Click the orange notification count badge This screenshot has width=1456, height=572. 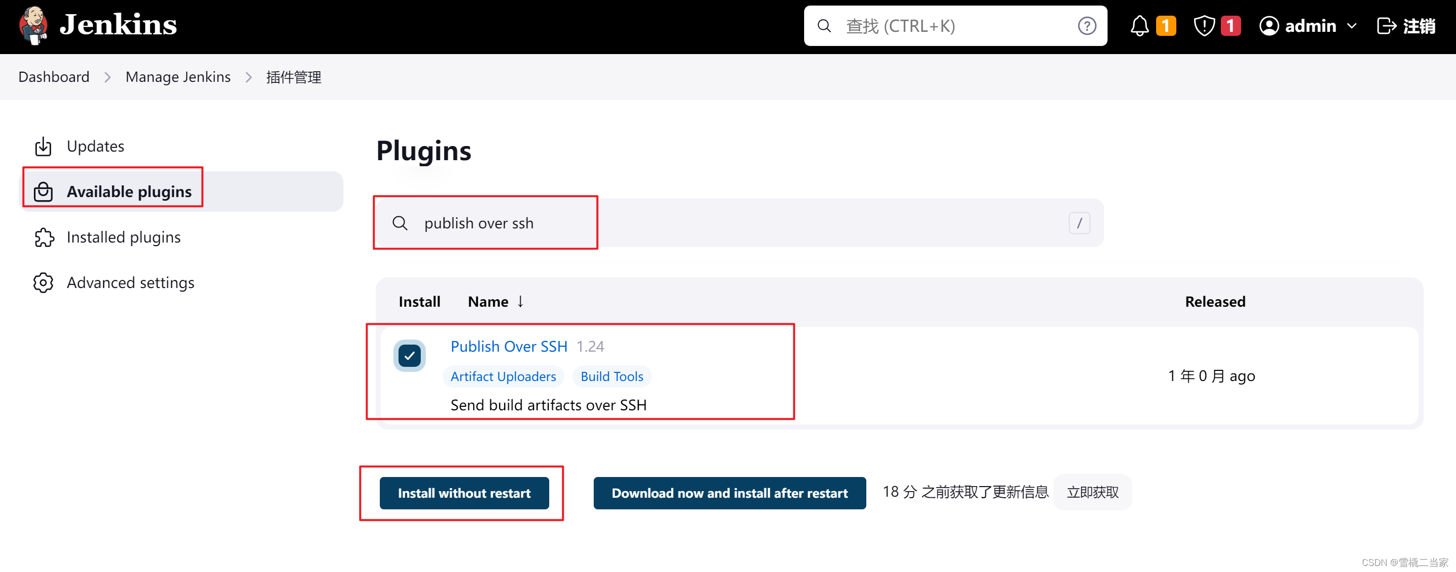point(1166,26)
